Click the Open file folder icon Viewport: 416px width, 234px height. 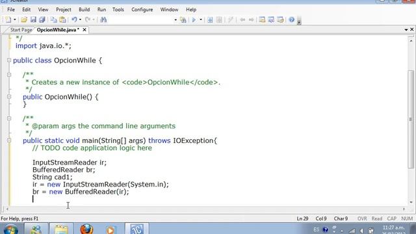pos(24,19)
